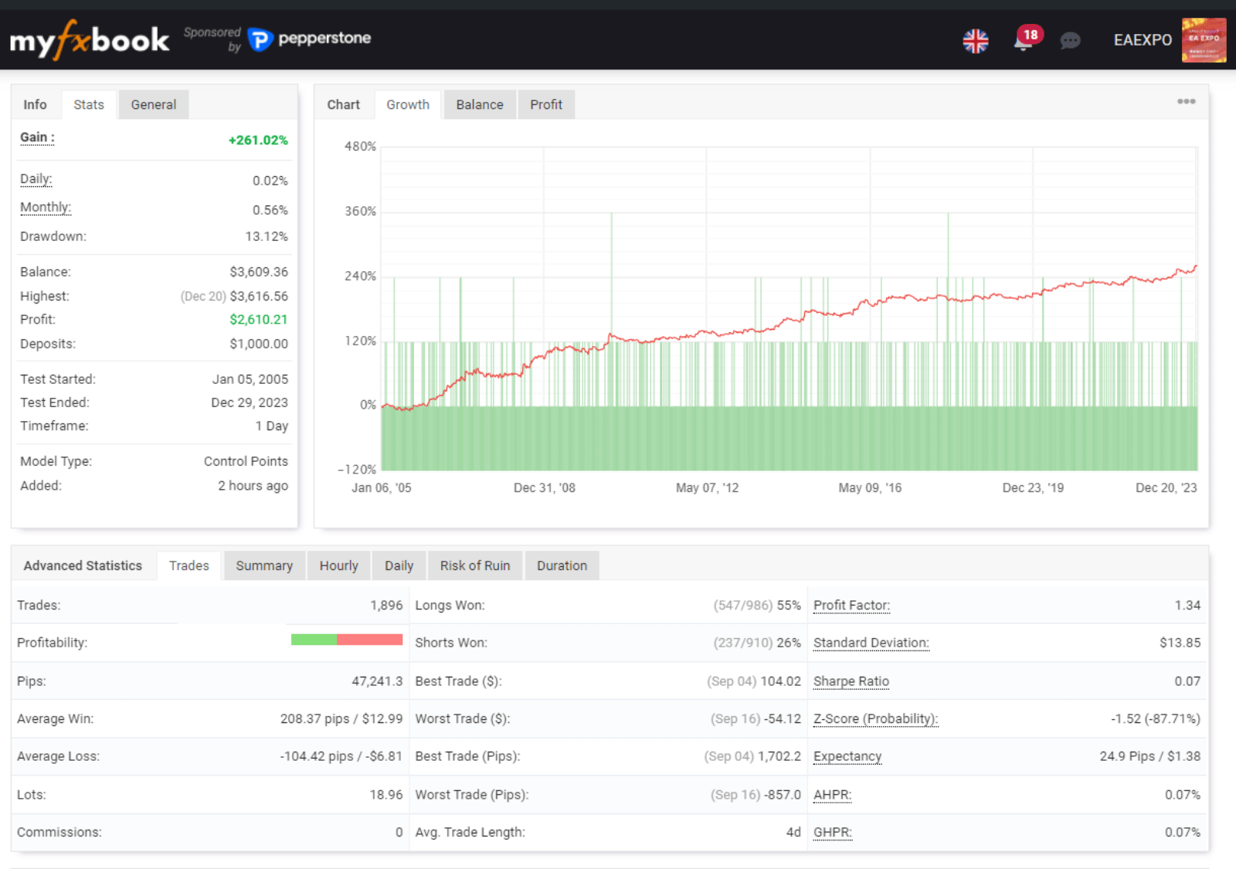Click the Dec 31, '08 axis label

(x=545, y=488)
